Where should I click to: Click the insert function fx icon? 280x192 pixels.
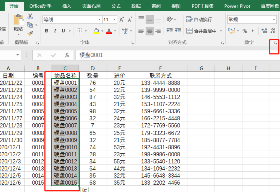(67, 55)
